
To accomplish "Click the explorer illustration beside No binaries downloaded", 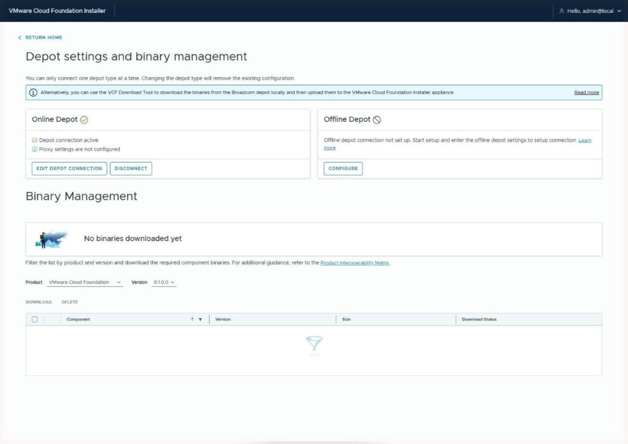I will pyautogui.click(x=52, y=239).
